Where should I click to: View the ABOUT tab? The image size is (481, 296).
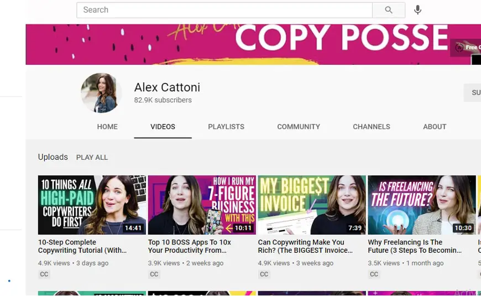(x=435, y=127)
